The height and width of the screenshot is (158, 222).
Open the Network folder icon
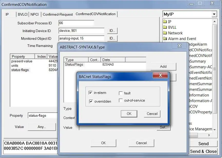165,33
